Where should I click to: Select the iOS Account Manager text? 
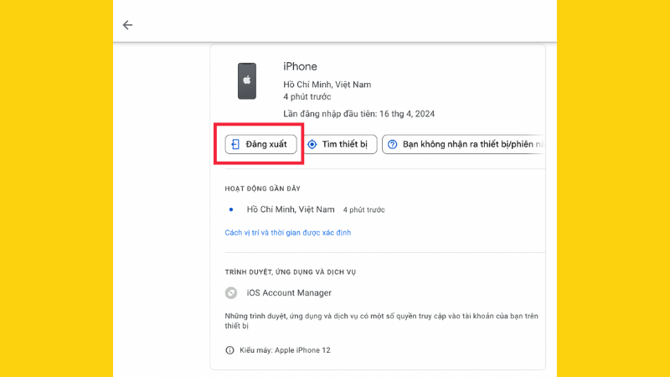[289, 293]
